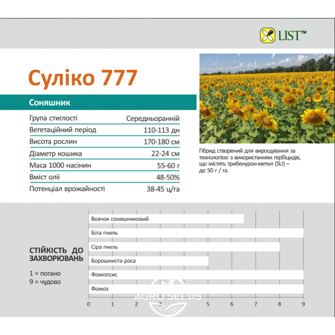Click the '1 = погано' legend line
The image size is (335, 335).
click(45, 273)
